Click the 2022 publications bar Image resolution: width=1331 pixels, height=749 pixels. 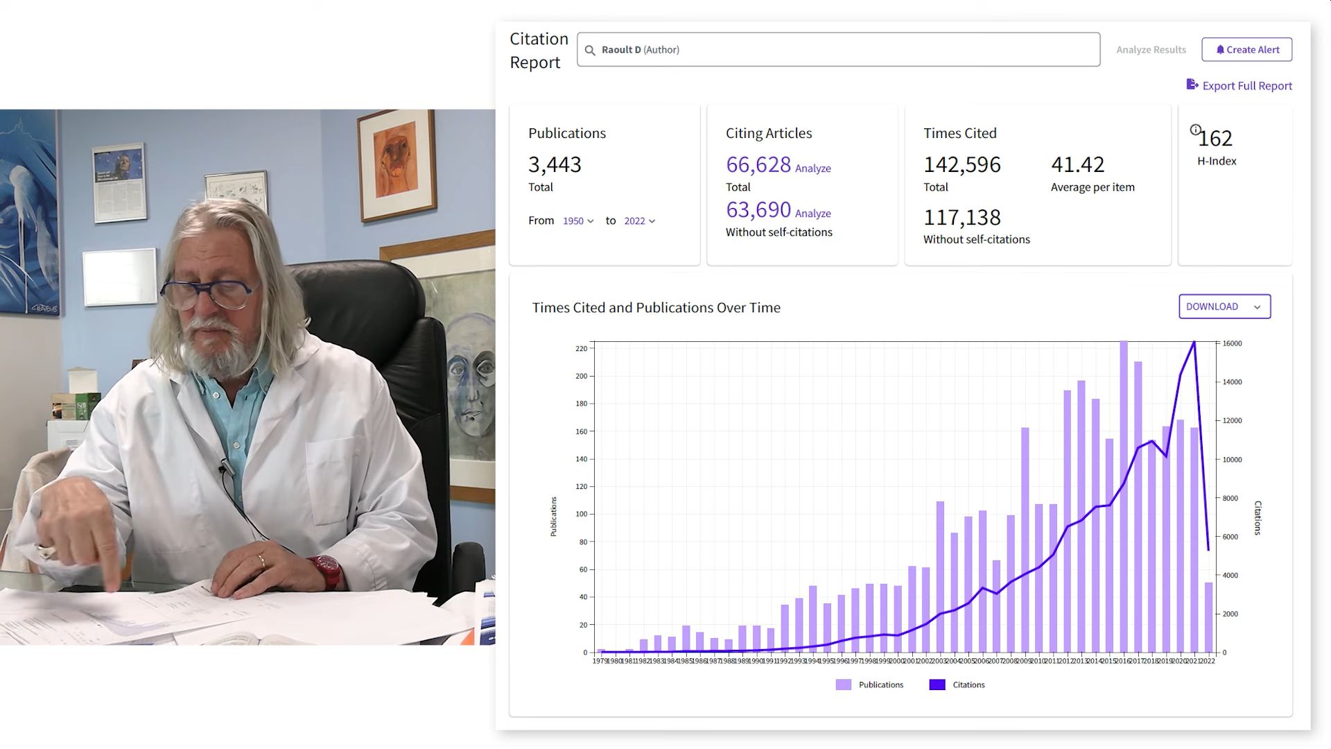[x=1208, y=617]
